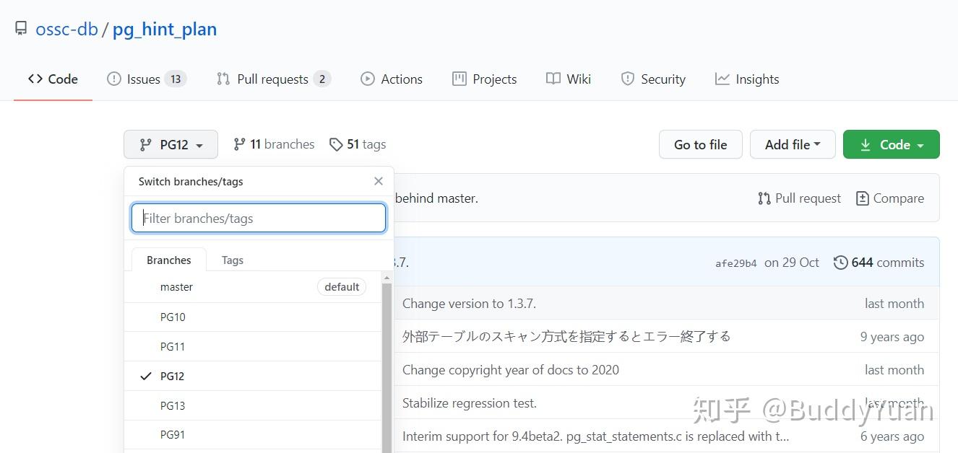This screenshot has width=958, height=453.
Task: Open the Security tab shield icon
Action: pos(628,79)
